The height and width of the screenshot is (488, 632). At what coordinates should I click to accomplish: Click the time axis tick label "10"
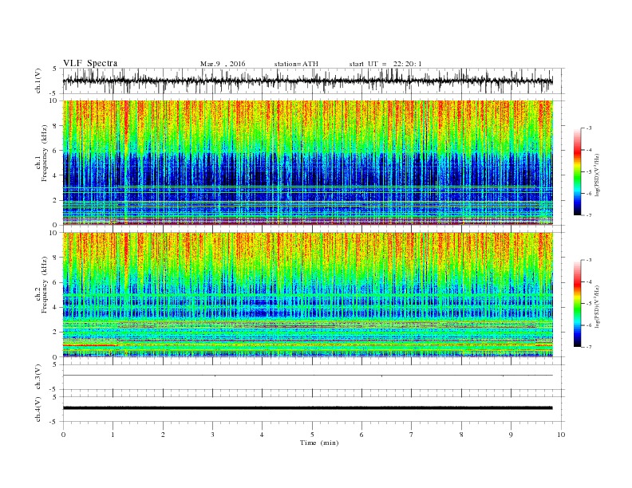click(x=561, y=435)
